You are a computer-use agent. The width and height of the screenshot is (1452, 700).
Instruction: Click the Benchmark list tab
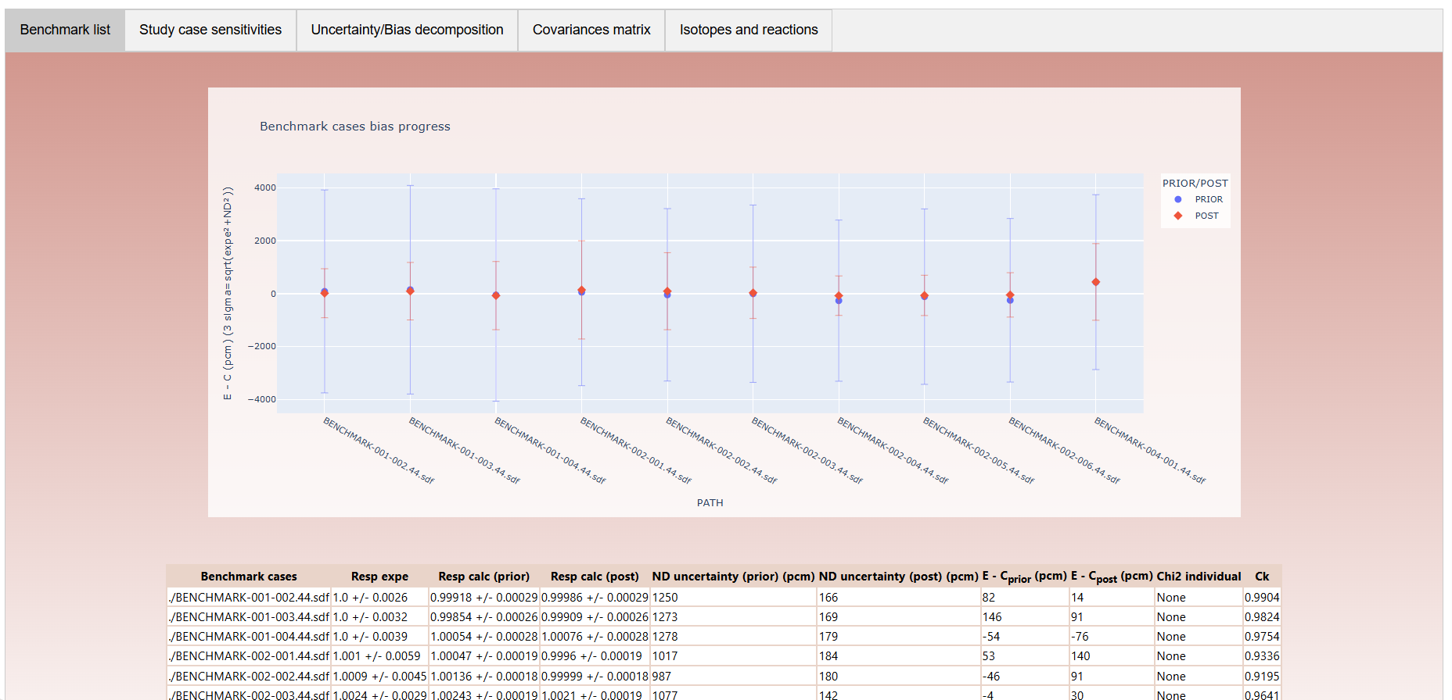[65, 30]
